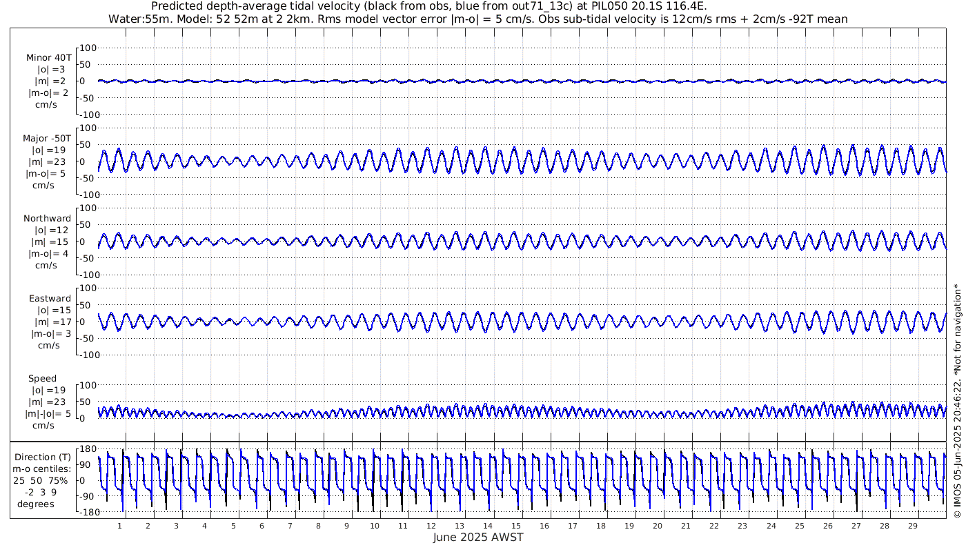Click '|m-o|= 5' value under Major
The image size is (966, 552).
(x=47, y=174)
